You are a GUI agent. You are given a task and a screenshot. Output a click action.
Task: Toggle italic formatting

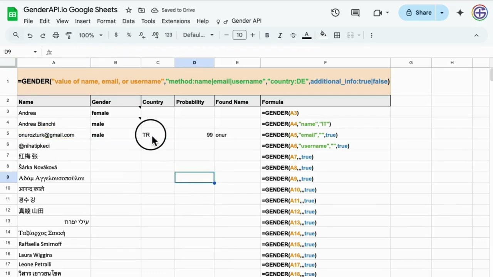point(280,35)
